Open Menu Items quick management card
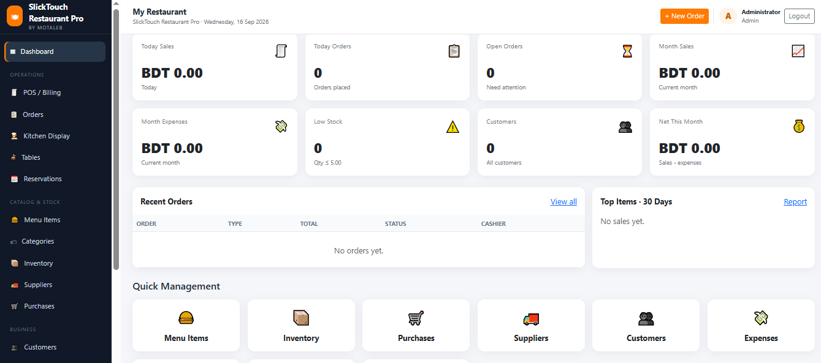This screenshot has height=363, width=821. click(186, 325)
